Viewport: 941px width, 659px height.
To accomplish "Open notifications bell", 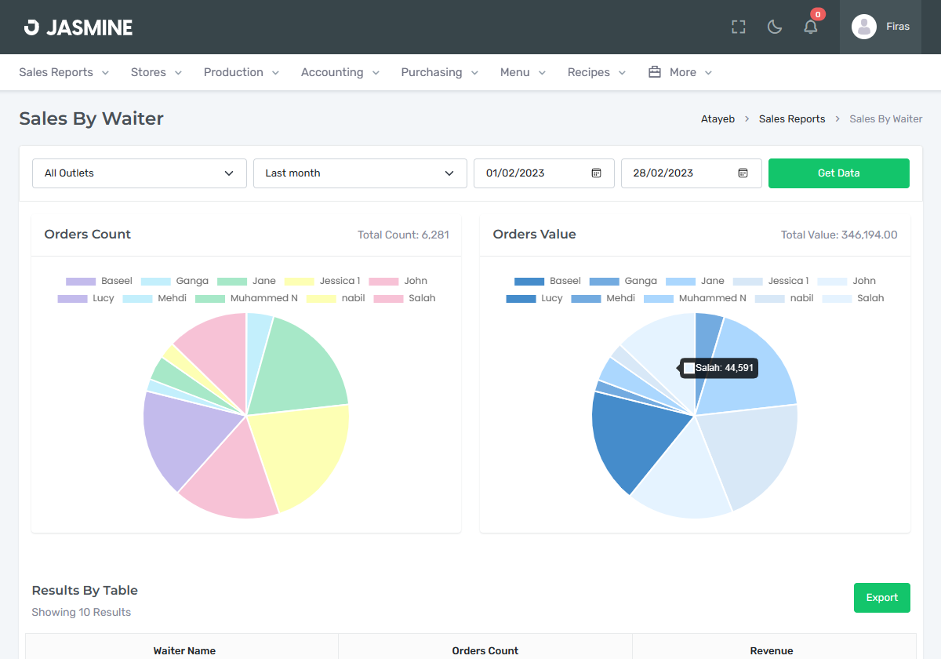I will pyautogui.click(x=811, y=27).
